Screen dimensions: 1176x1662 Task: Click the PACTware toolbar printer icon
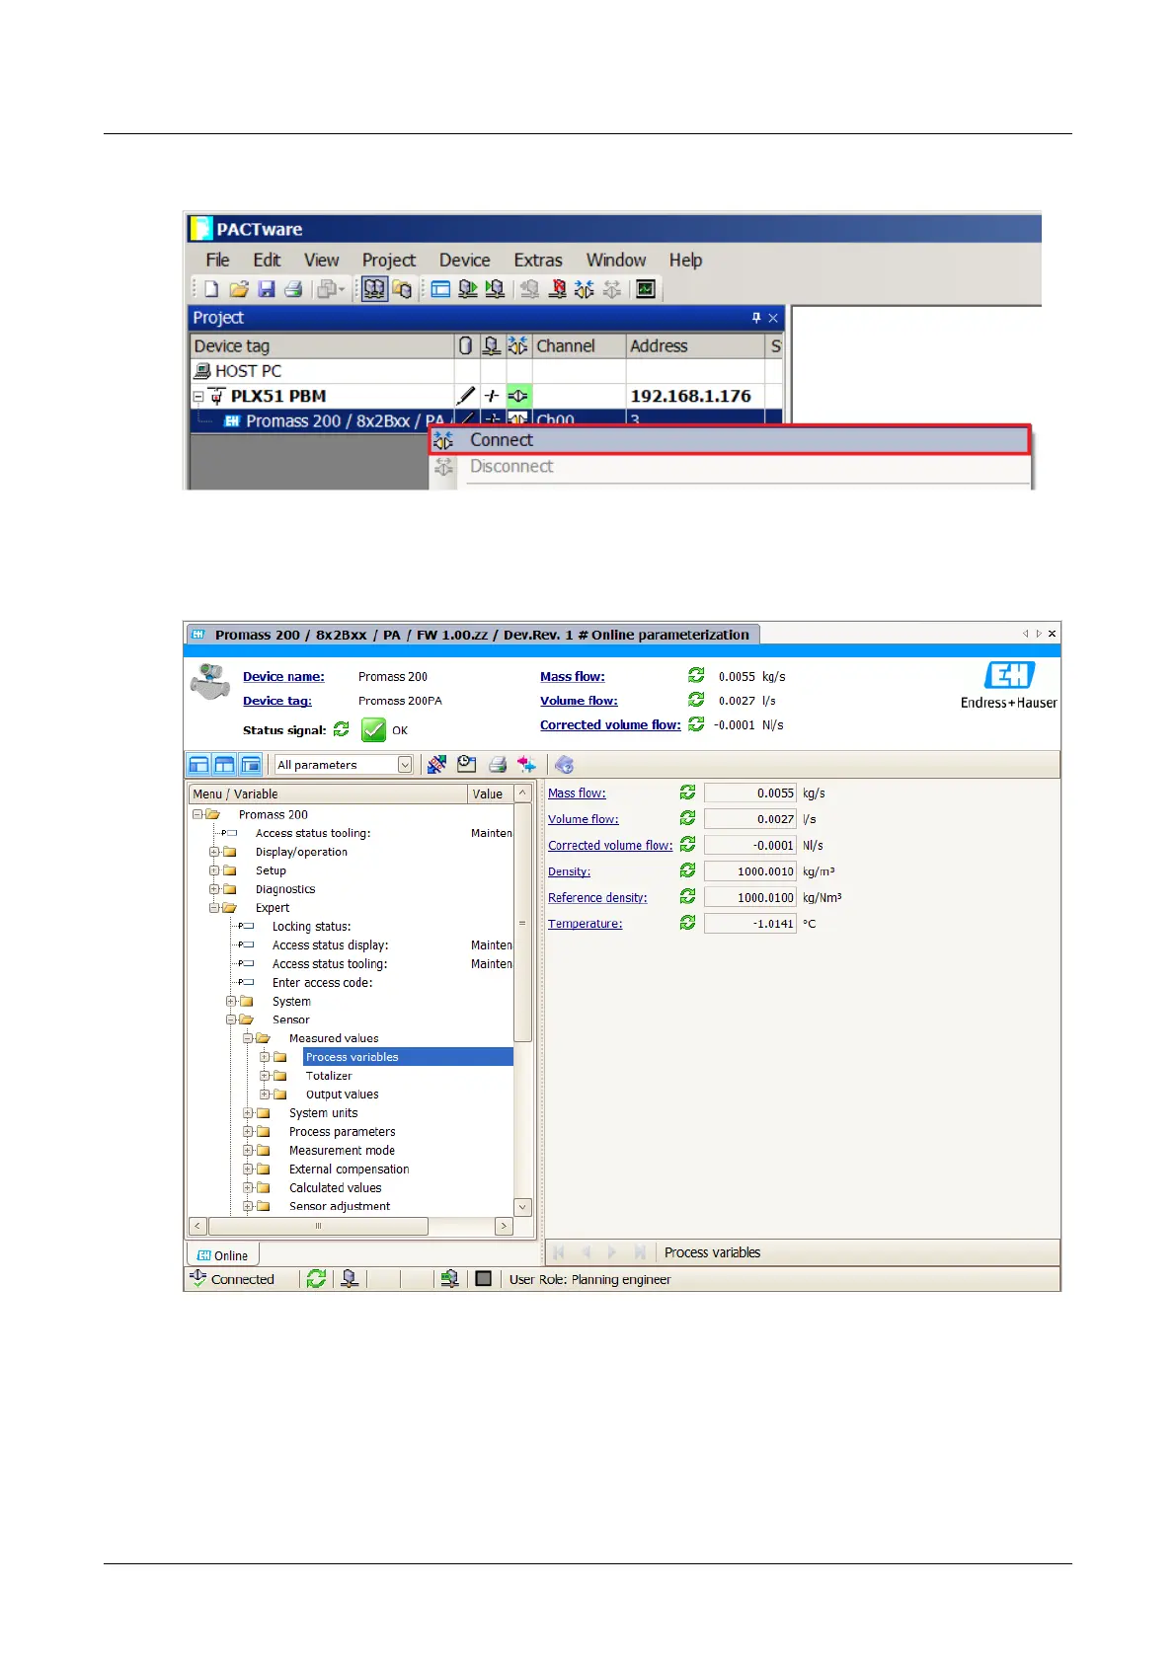pos(293,289)
